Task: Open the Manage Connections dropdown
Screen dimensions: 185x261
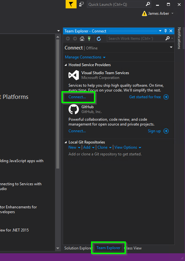Action: (x=85, y=57)
